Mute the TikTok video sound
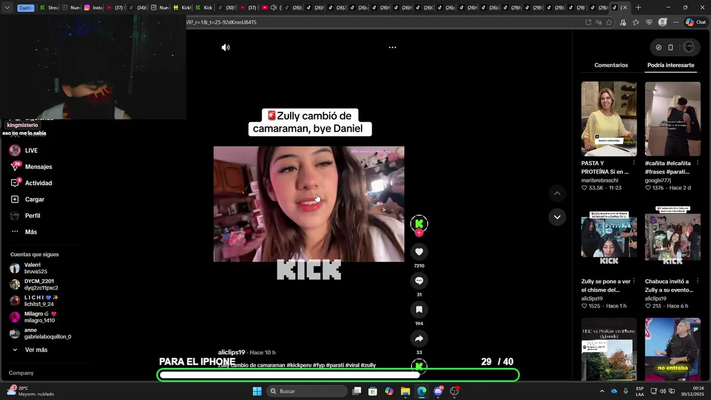This screenshot has width=711, height=400. [226, 47]
